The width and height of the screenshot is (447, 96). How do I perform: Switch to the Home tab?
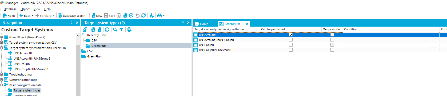tap(202, 24)
